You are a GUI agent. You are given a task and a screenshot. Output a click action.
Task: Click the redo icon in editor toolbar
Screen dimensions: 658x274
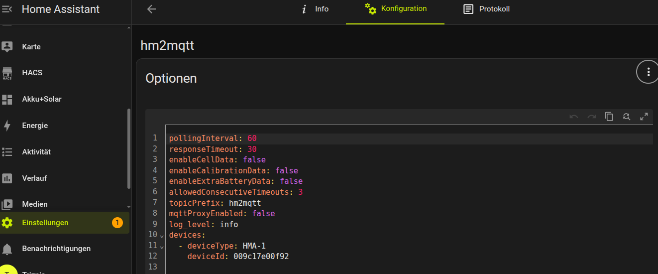[591, 117]
